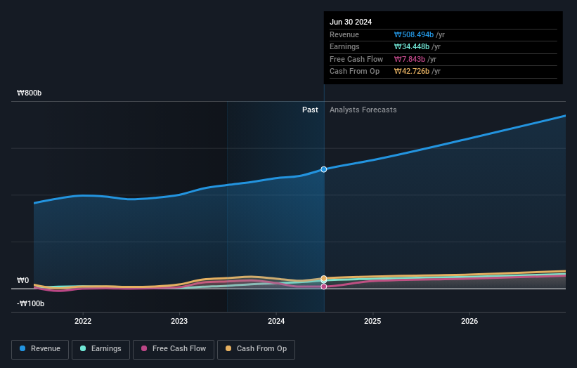This screenshot has height=368, width=577.
Task: Click the 2022 x-axis label
Action: tap(83, 321)
